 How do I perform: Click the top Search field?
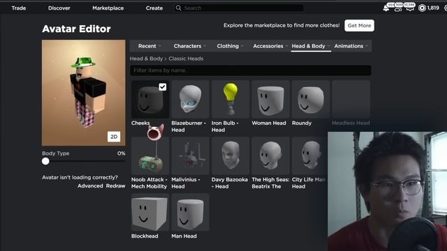point(239,8)
